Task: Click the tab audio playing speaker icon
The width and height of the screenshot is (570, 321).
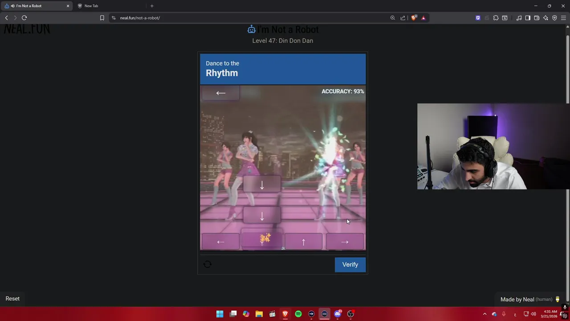Action: [x=12, y=6]
